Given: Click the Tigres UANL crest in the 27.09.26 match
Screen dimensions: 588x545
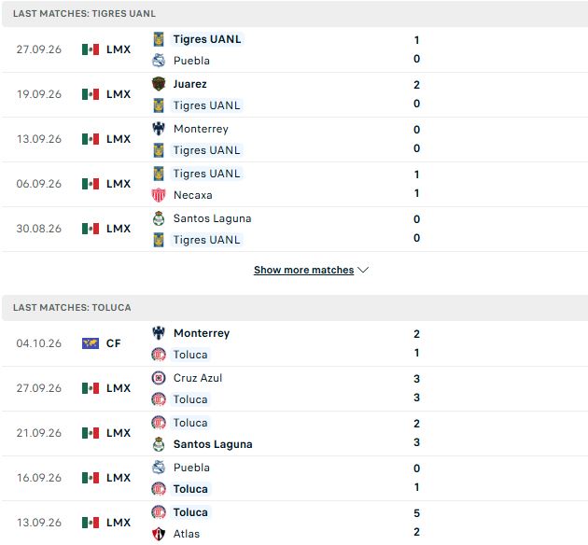Looking at the screenshot, I should [x=159, y=39].
